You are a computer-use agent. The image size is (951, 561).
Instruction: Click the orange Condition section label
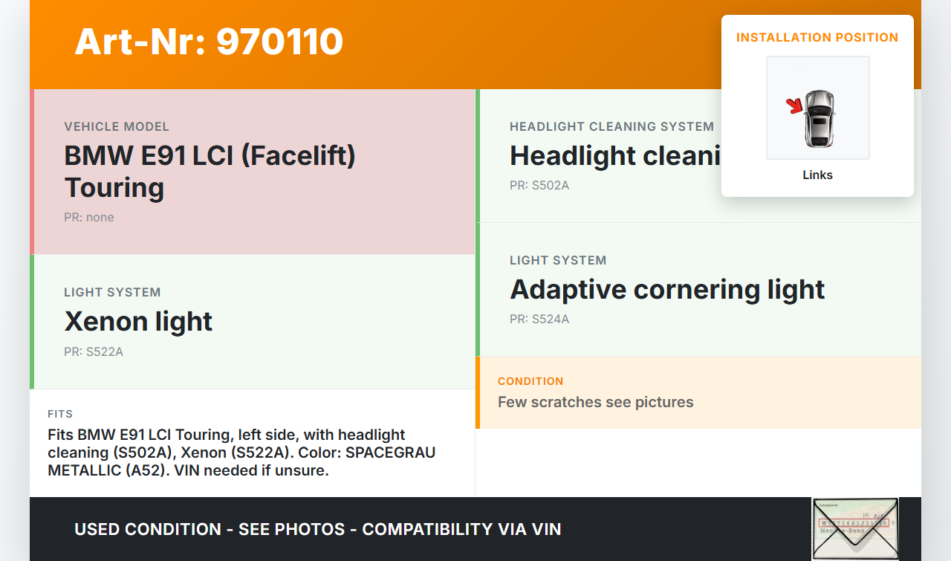tap(530, 381)
